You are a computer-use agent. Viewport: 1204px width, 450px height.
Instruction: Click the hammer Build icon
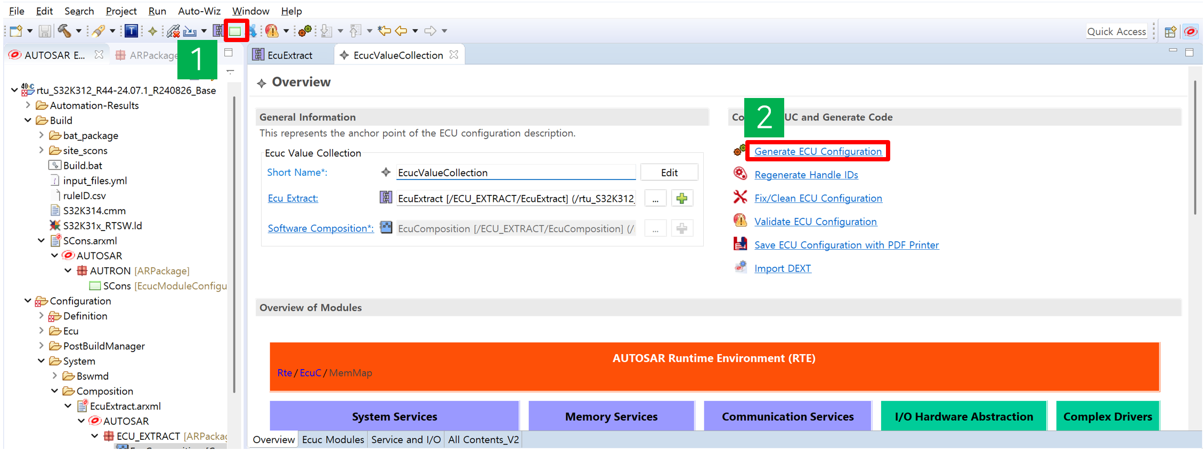64,31
